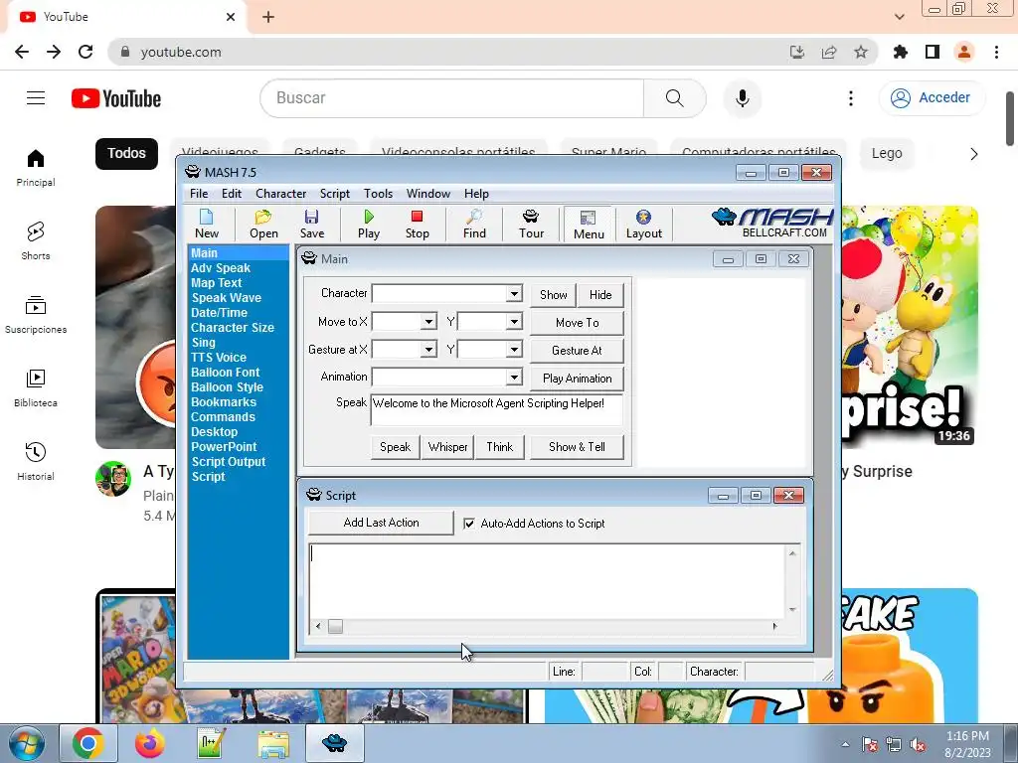The height and width of the screenshot is (763, 1018).
Task: Click the Play Animation button
Action: [x=578, y=379]
